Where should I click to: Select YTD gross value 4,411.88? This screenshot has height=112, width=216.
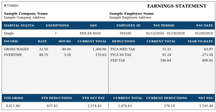pos(13,106)
